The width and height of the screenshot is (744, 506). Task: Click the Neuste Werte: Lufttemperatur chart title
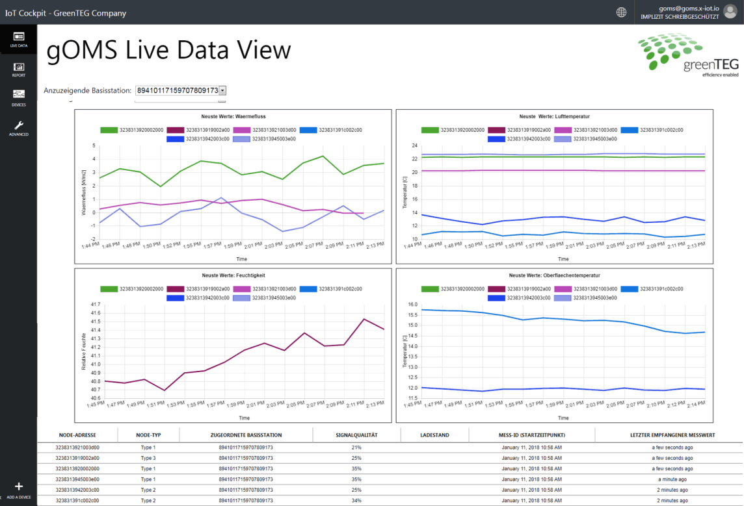[554, 116]
